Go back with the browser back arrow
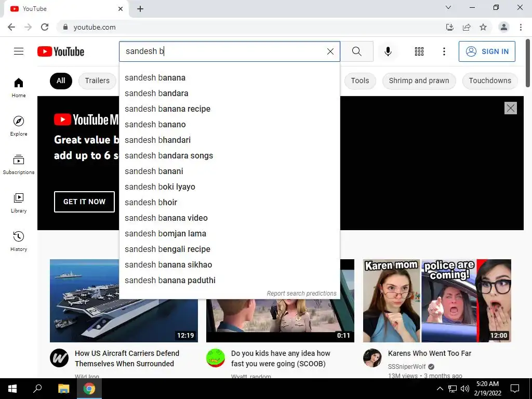Image resolution: width=532 pixels, height=399 pixels. click(11, 27)
